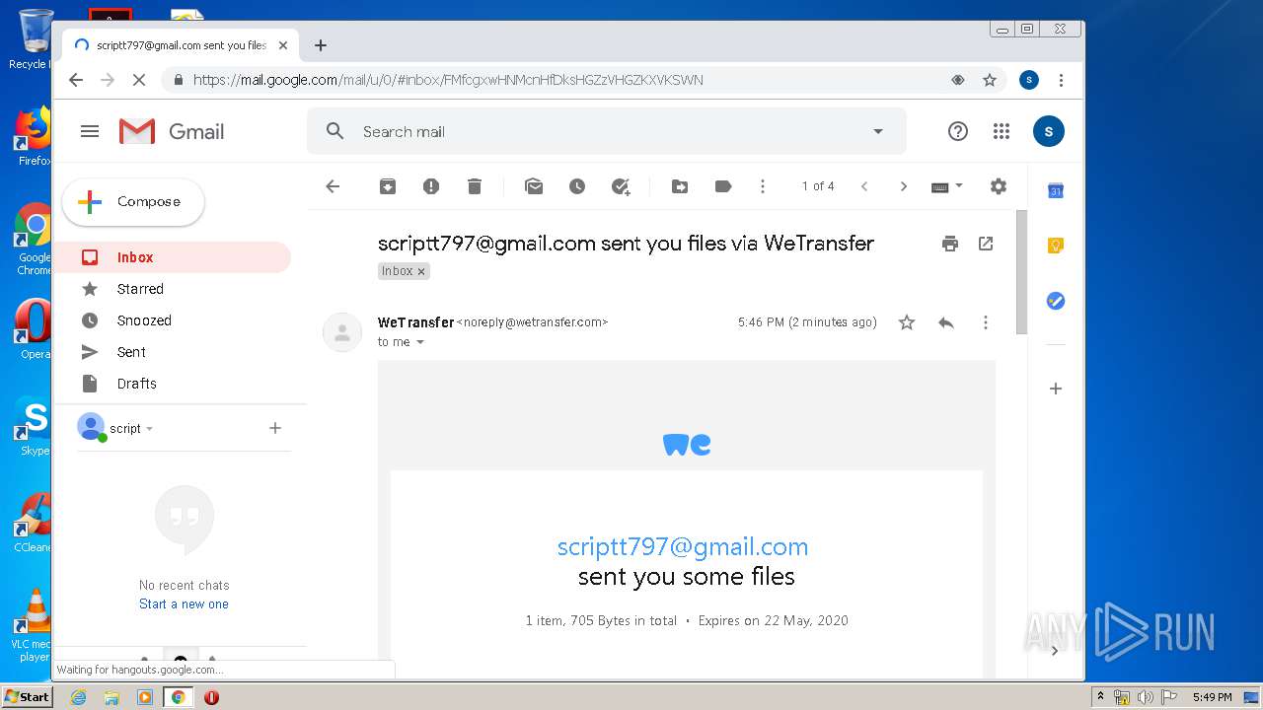The height and width of the screenshot is (710, 1263).
Task: Open Google account avatar in Gmail
Action: [x=1049, y=131]
